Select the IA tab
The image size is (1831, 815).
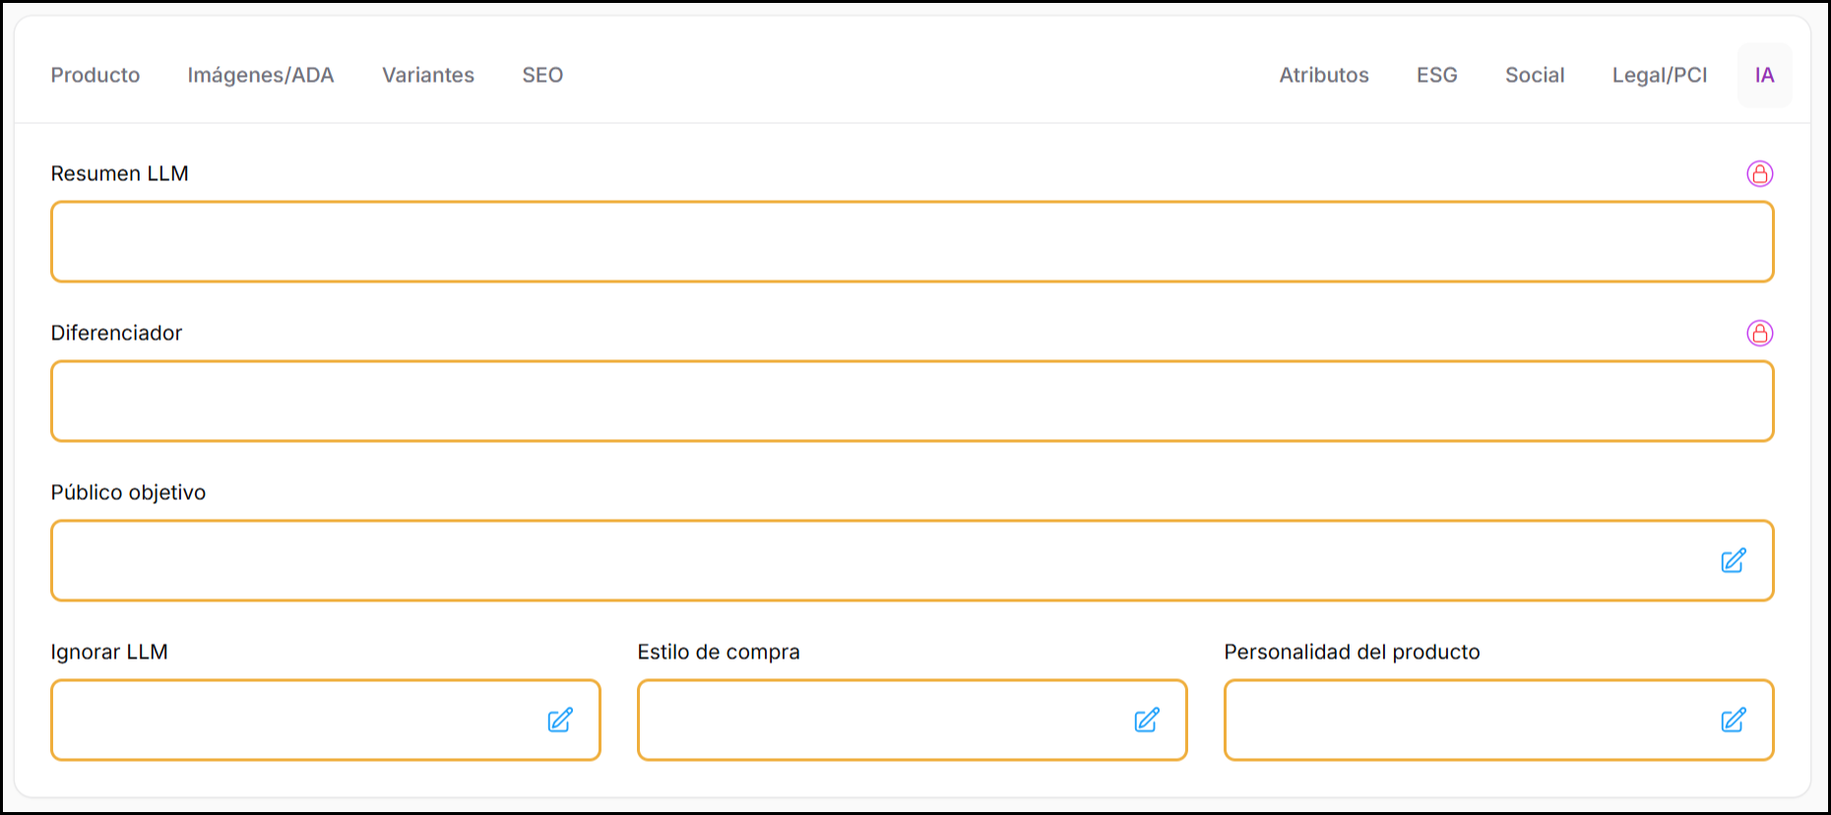(1764, 75)
